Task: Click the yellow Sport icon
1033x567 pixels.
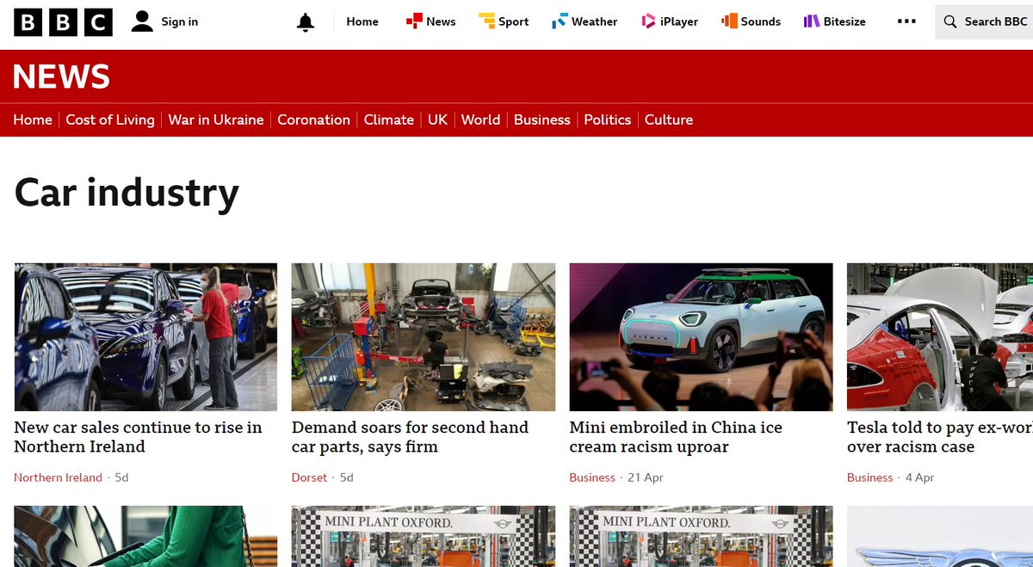Action: (486, 22)
